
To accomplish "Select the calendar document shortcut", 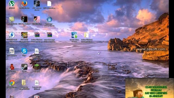I will click(12, 51).
